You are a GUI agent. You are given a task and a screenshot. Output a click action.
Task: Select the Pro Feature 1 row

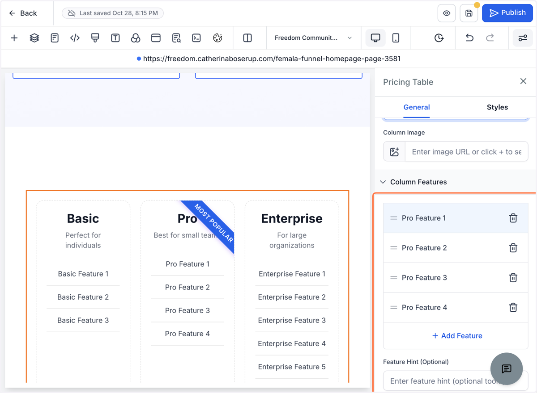tap(456, 218)
